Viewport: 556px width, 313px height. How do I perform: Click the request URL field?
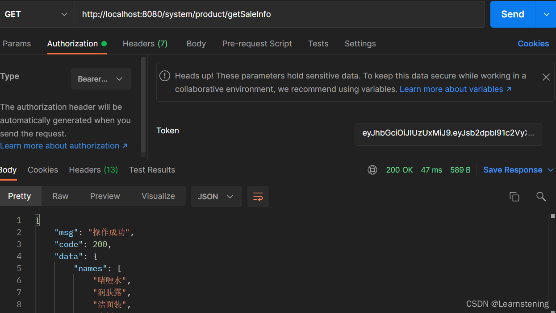coord(280,14)
